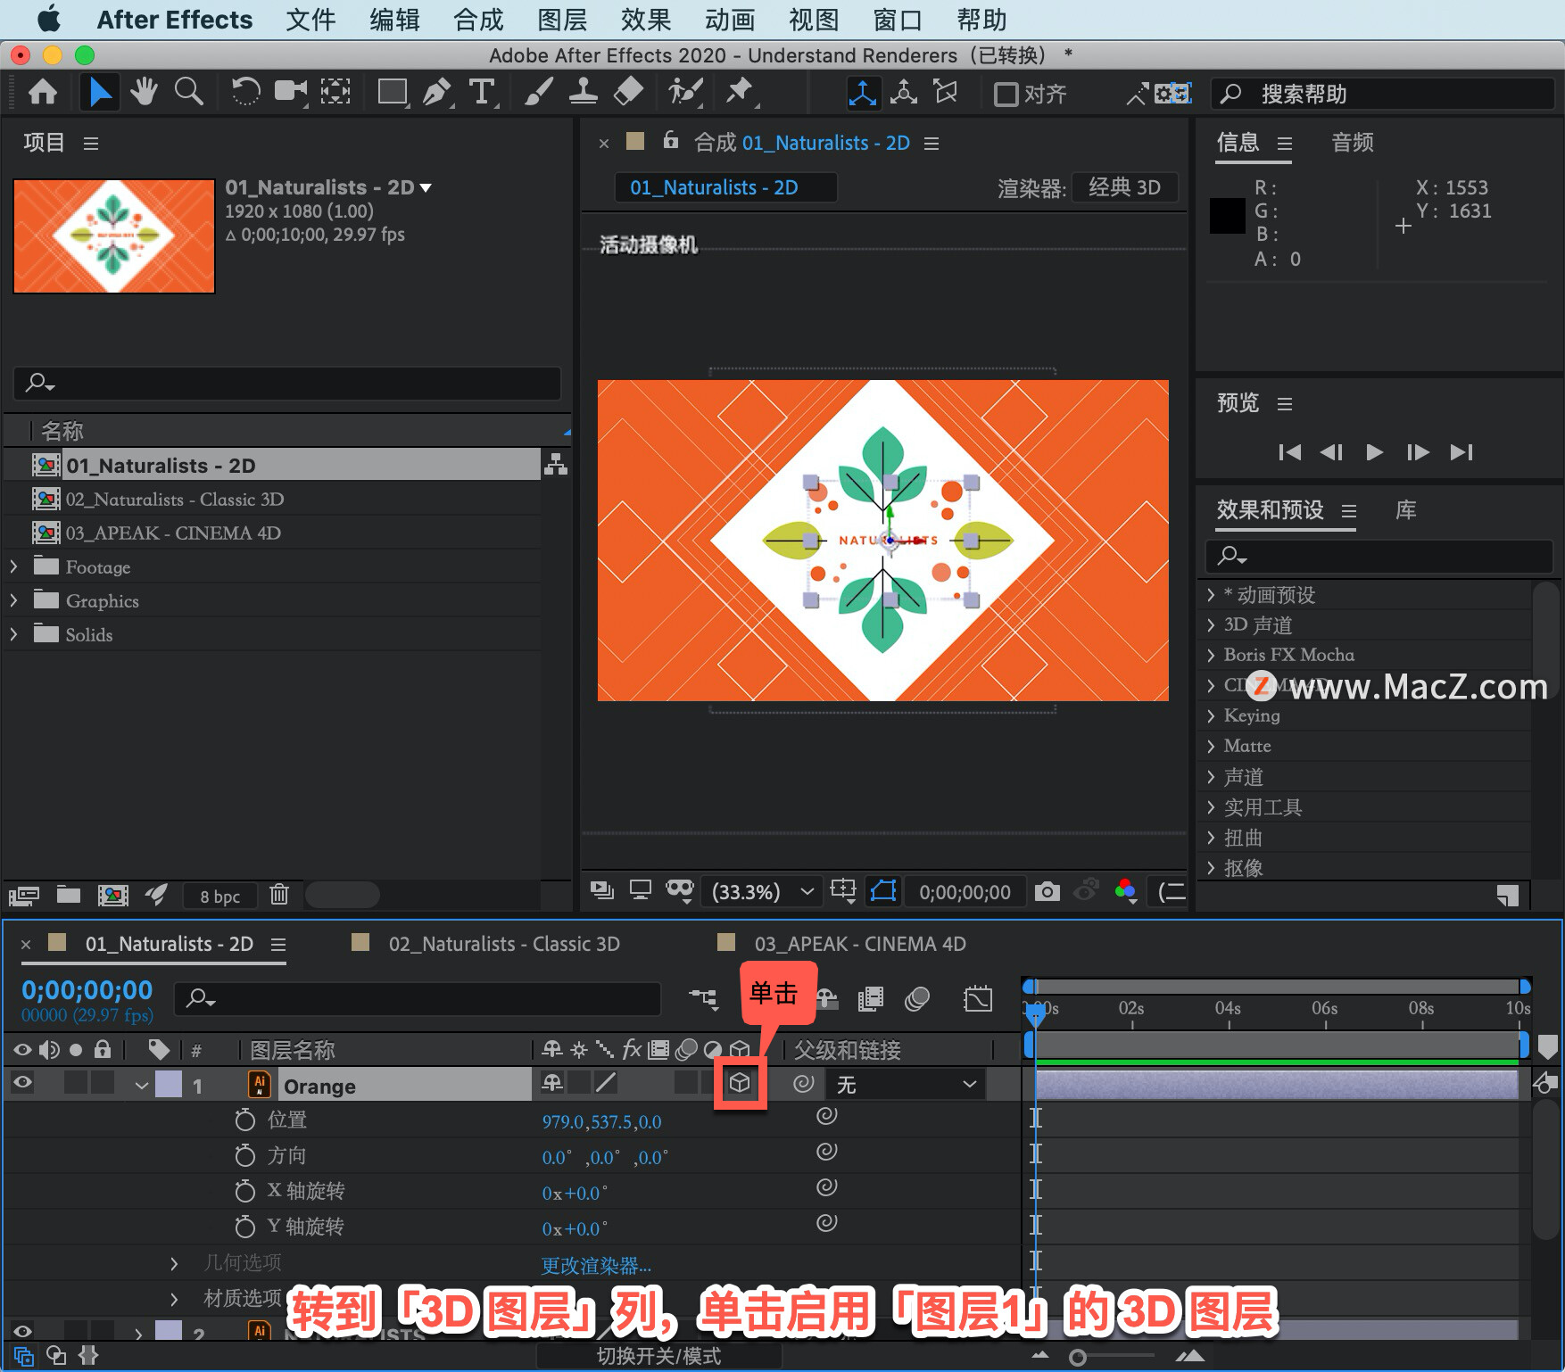1565x1372 pixels.
Task: Enable Frame Blending switch in timeline header
Action: (870, 998)
